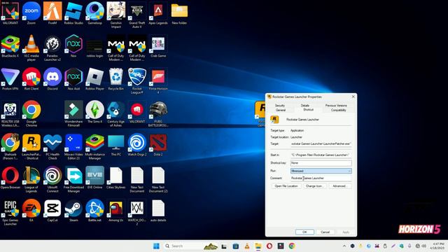Open Chrome from the taskbar
Viewport: 448px width, 252px height.
click(x=292, y=246)
